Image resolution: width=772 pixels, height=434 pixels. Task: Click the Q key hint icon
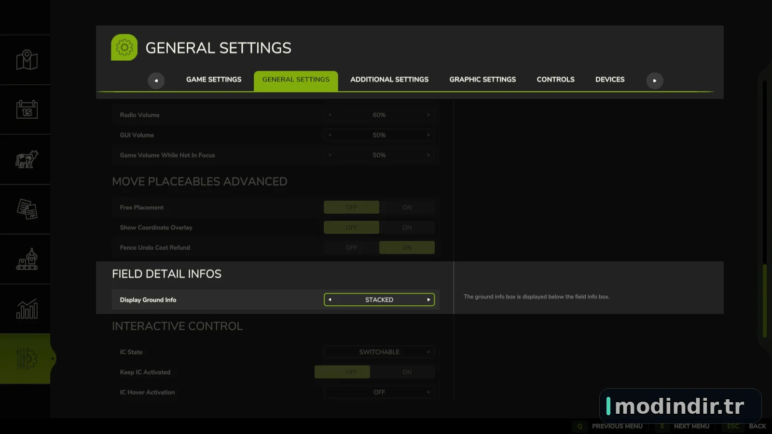[580, 426]
